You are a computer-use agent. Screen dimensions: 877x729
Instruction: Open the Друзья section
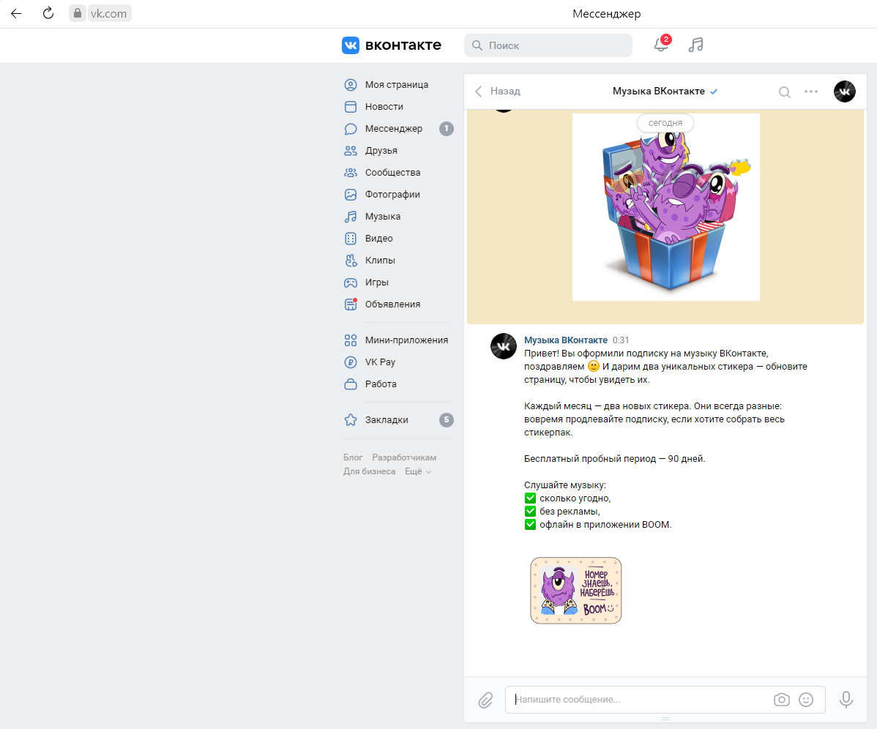tap(381, 150)
